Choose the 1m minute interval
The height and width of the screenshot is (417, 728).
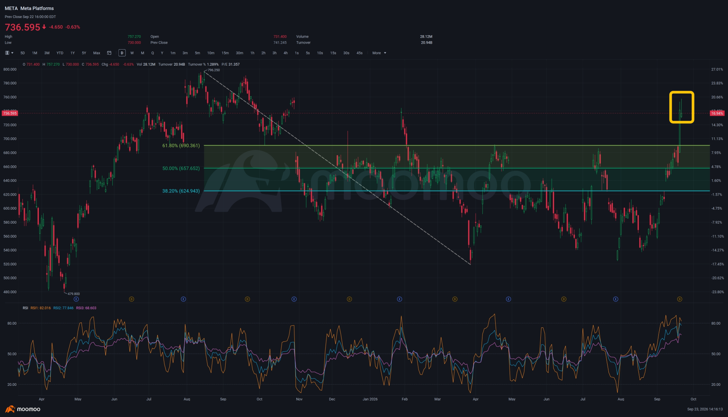point(173,53)
